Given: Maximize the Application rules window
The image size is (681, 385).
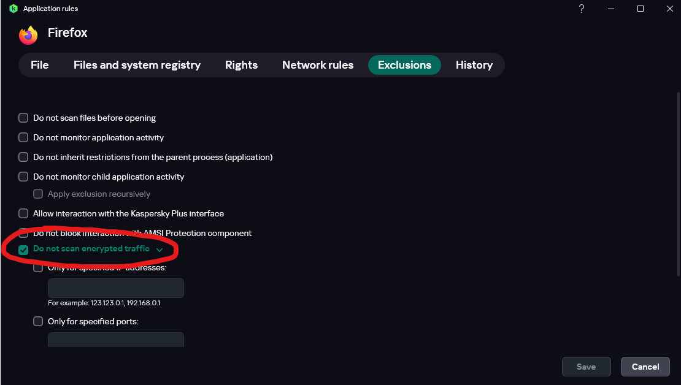Looking at the screenshot, I should pyautogui.click(x=641, y=9).
